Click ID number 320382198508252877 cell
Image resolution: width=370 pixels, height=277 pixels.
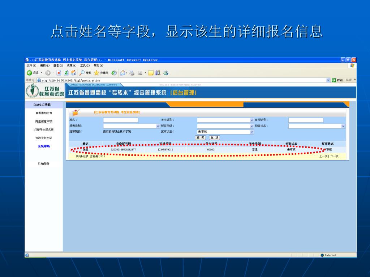123,150
